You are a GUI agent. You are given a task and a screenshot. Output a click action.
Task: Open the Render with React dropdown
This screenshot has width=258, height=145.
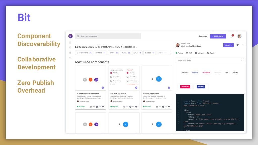click(210, 60)
